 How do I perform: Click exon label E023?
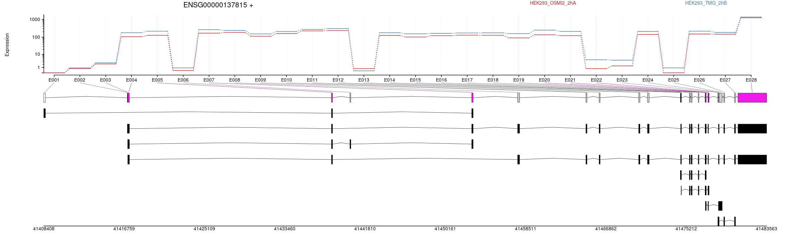coord(622,80)
